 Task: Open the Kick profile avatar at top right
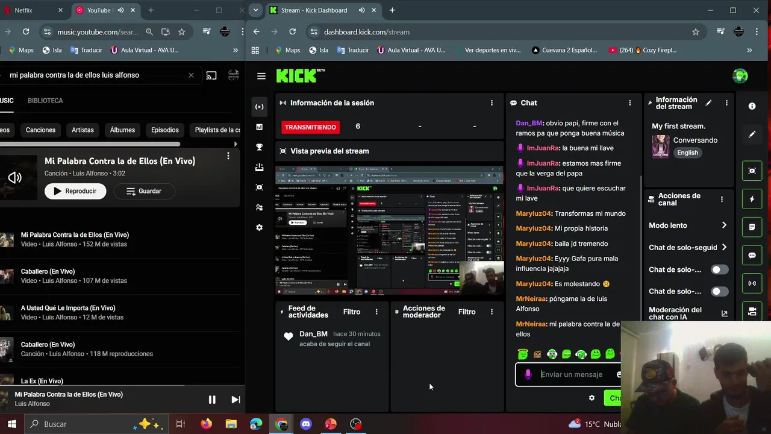click(x=740, y=76)
